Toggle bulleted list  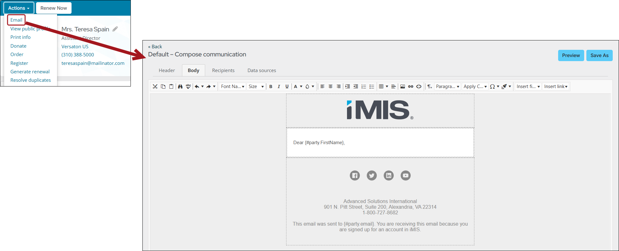click(x=372, y=86)
